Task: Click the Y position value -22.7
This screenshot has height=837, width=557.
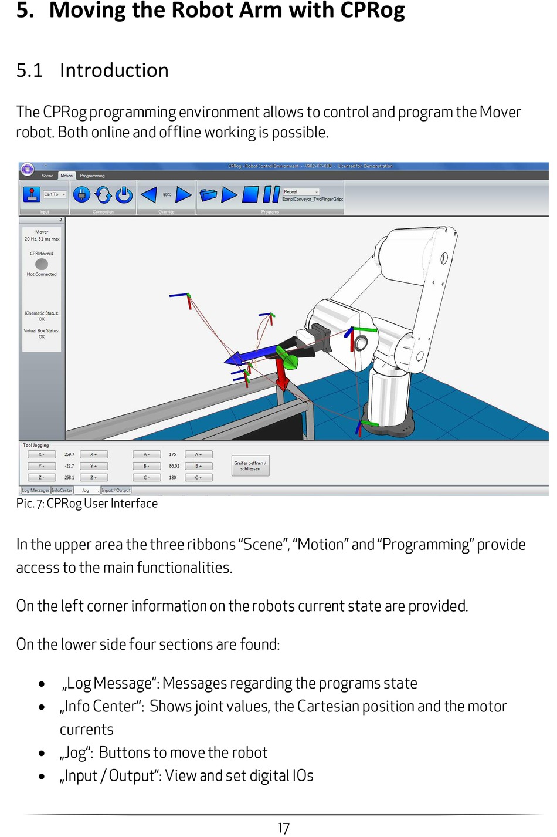Action: pos(69,466)
